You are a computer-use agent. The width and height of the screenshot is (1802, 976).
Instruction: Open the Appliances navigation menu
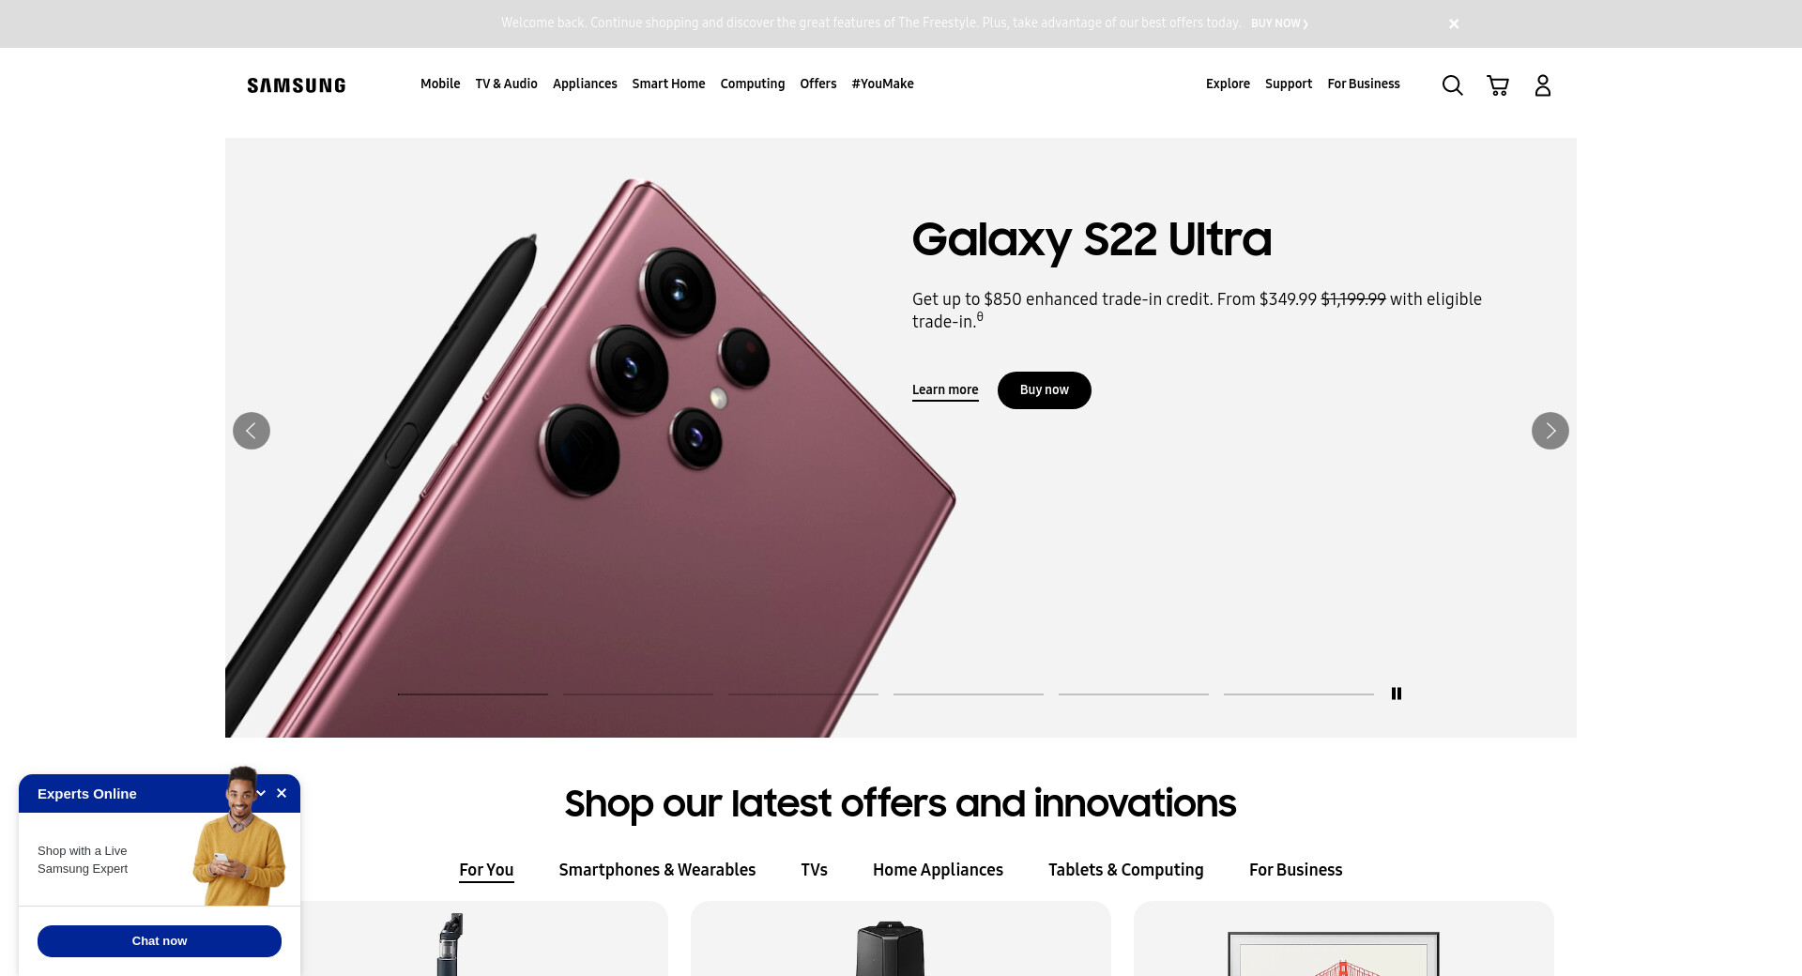[585, 84]
